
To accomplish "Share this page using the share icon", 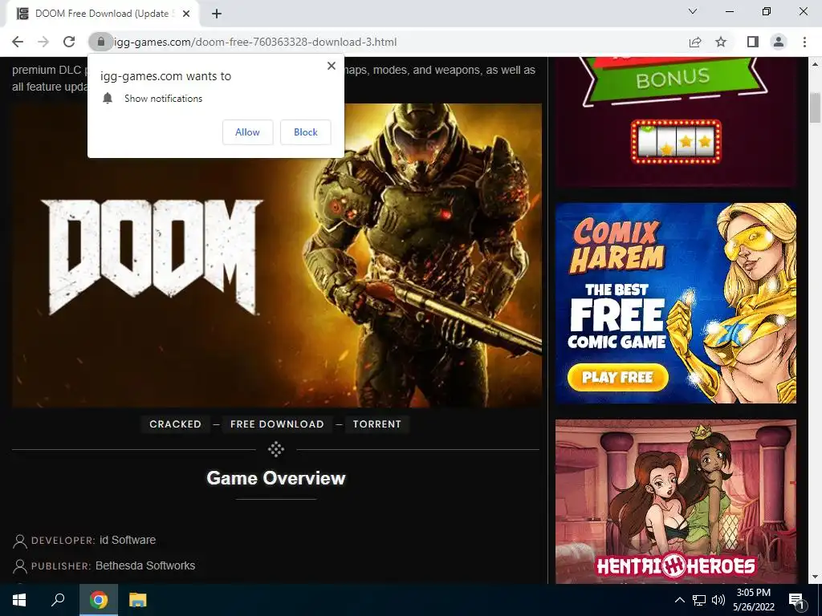I will [x=695, y=42].
